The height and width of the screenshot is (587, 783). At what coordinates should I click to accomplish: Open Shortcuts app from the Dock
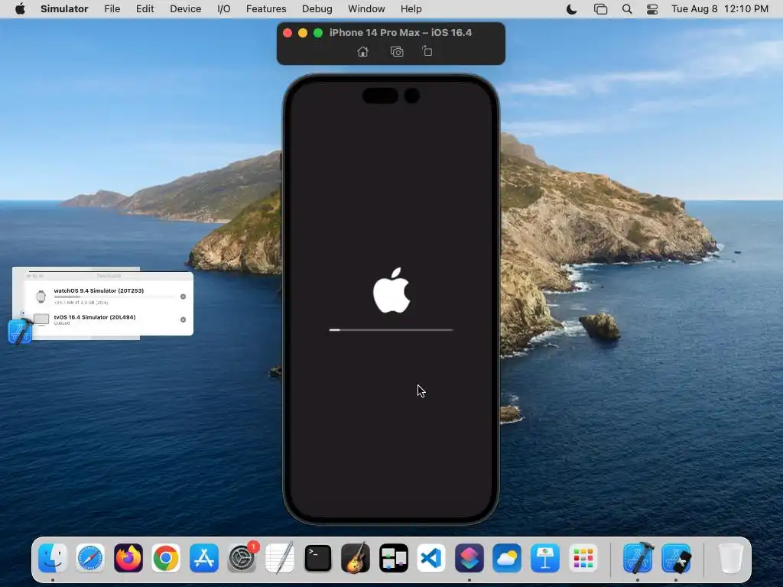pyautogui.click(x=469, y=557)
